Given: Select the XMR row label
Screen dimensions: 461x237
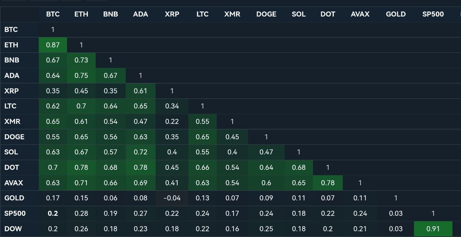Looking at the screenshot, I should (x=13, y=121).
